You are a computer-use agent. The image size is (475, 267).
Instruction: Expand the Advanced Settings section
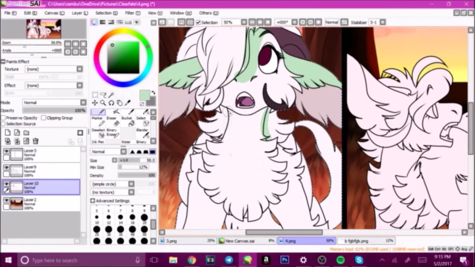click(x=92, y=201)
